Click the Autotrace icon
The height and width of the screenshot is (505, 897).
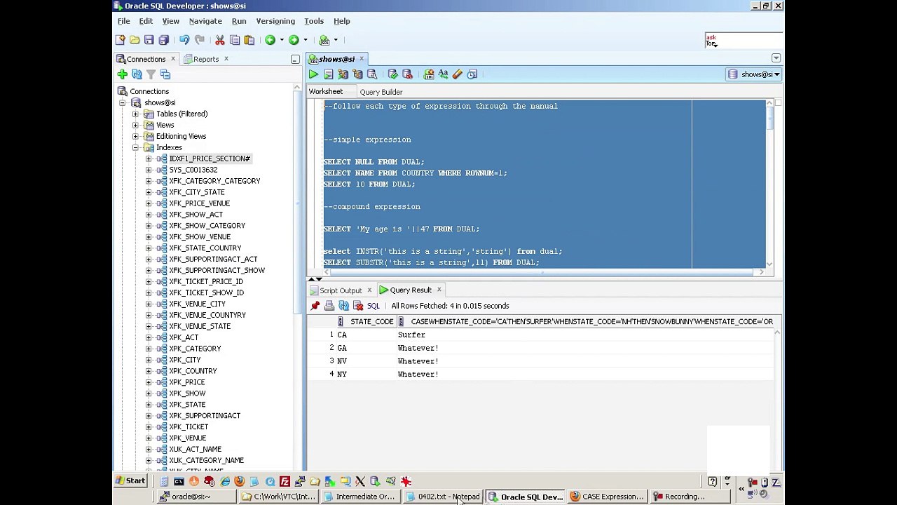[357, 74]
